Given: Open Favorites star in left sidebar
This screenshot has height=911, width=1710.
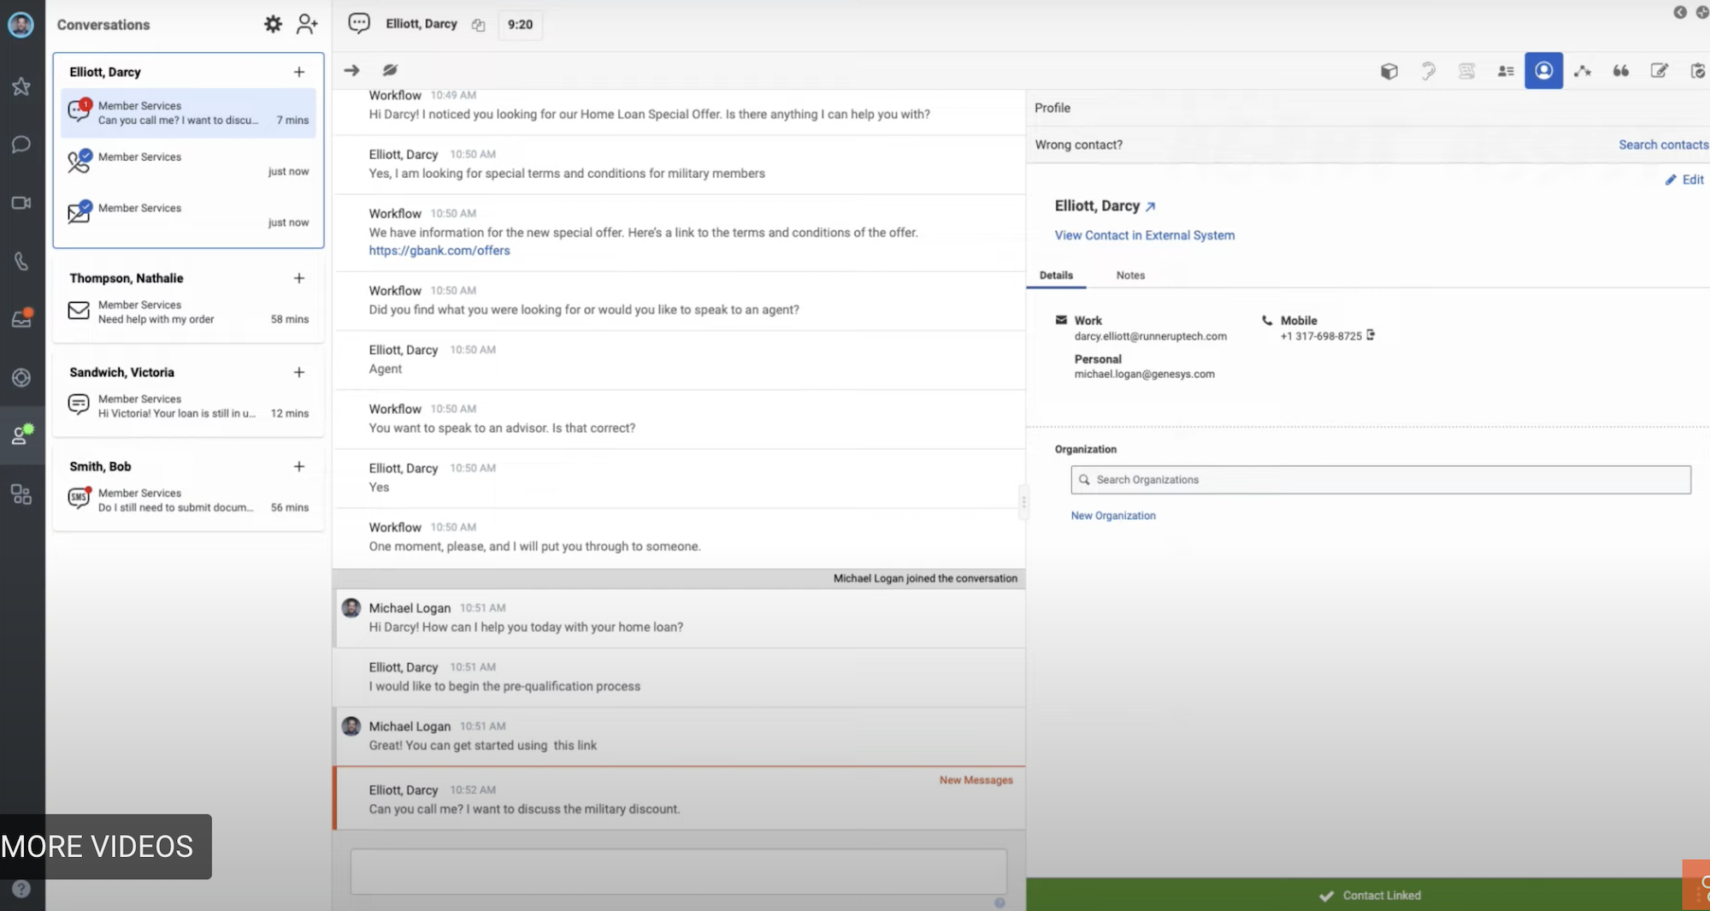Looking at the screenshot, I should click(x=21, y=86).
